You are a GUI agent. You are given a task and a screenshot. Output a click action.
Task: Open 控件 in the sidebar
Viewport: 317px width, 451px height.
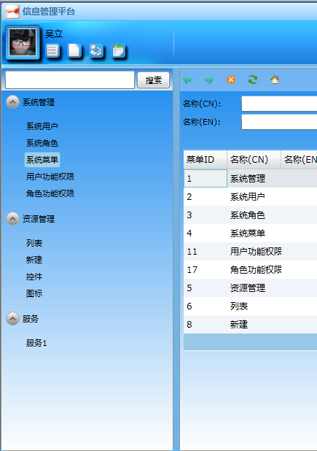[x=34, y=277]
